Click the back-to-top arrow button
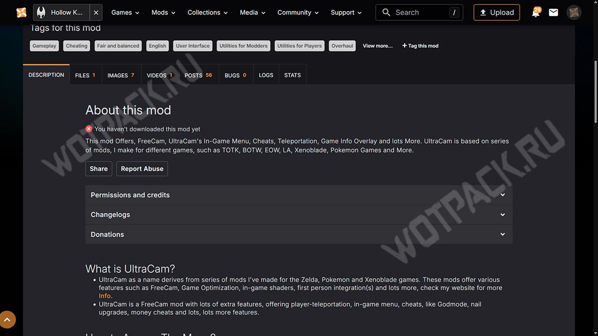Viewport: 598px width, 336px height. [8, 319]
